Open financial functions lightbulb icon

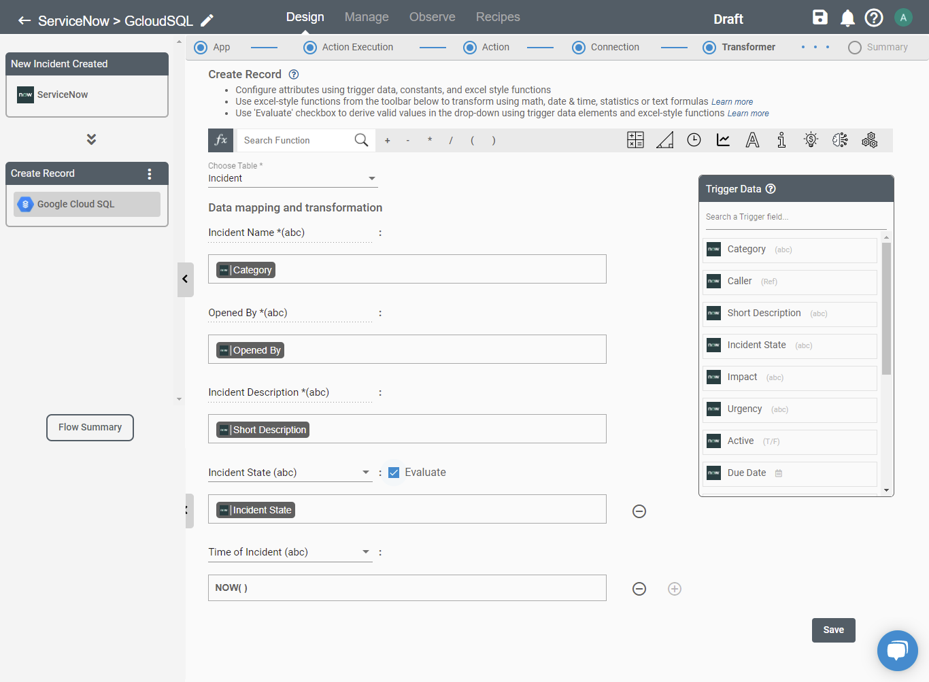tap(811, 140)
